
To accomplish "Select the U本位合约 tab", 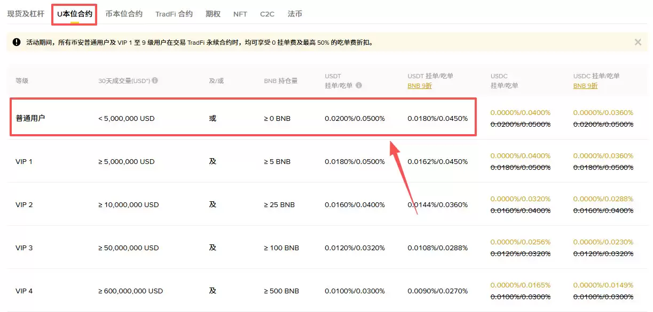I will click(75, 14).
